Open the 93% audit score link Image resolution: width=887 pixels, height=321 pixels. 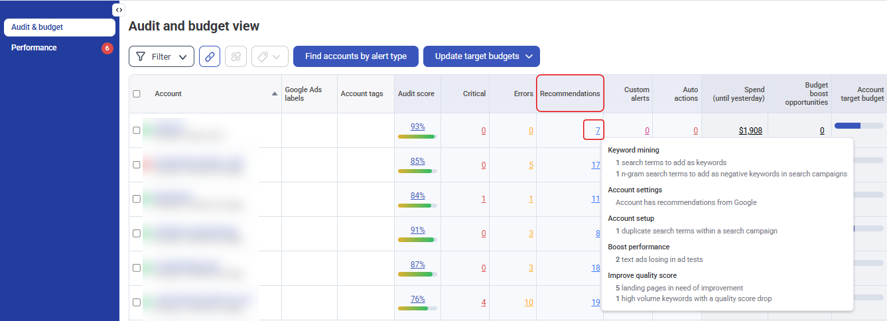pyautogui.click(x=417, y=126)
